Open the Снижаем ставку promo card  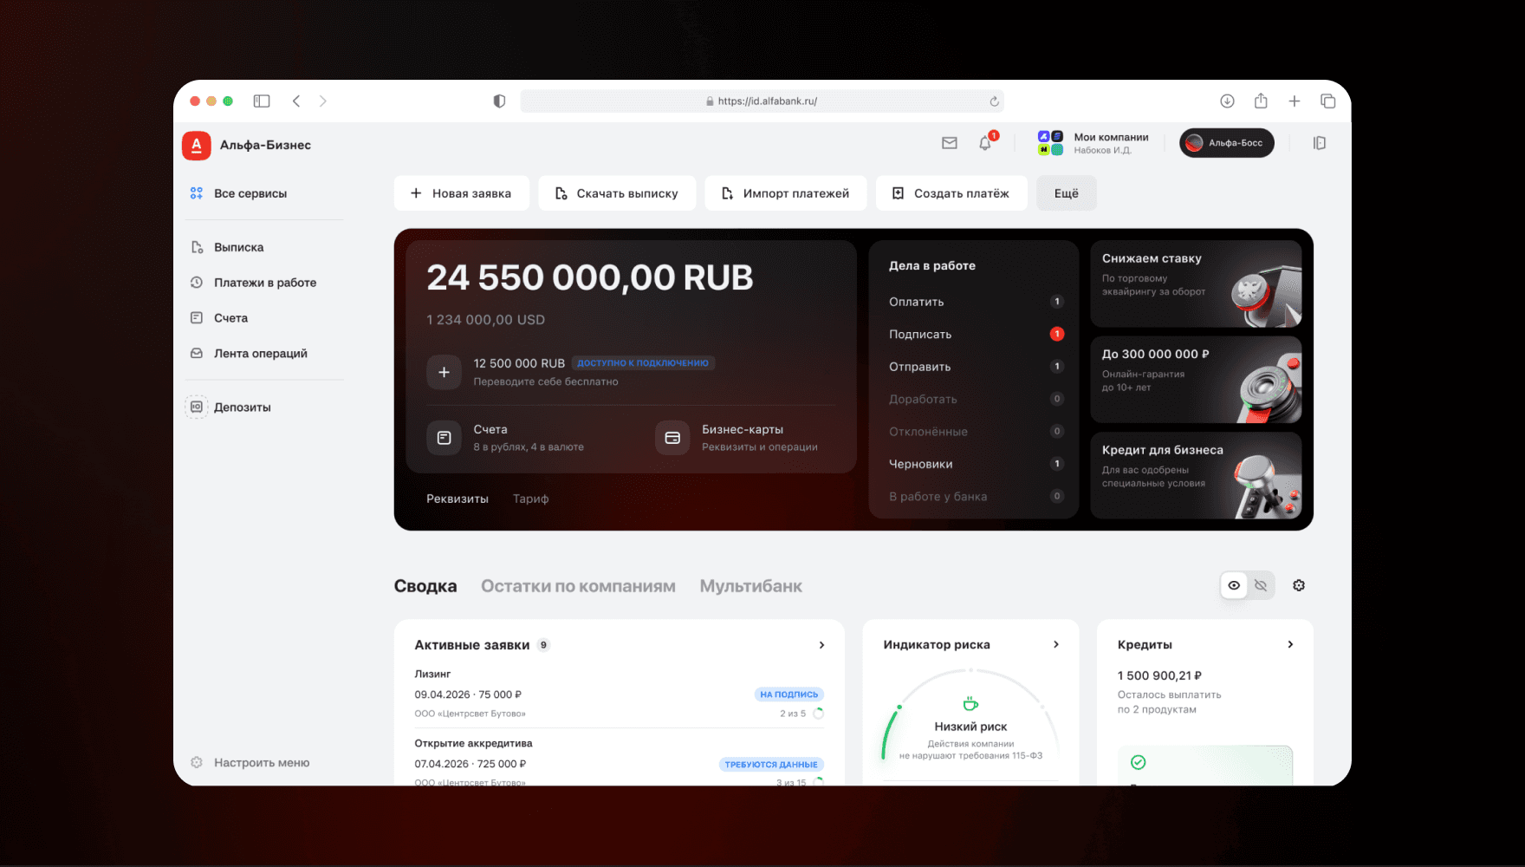(x=1196, y=284)
